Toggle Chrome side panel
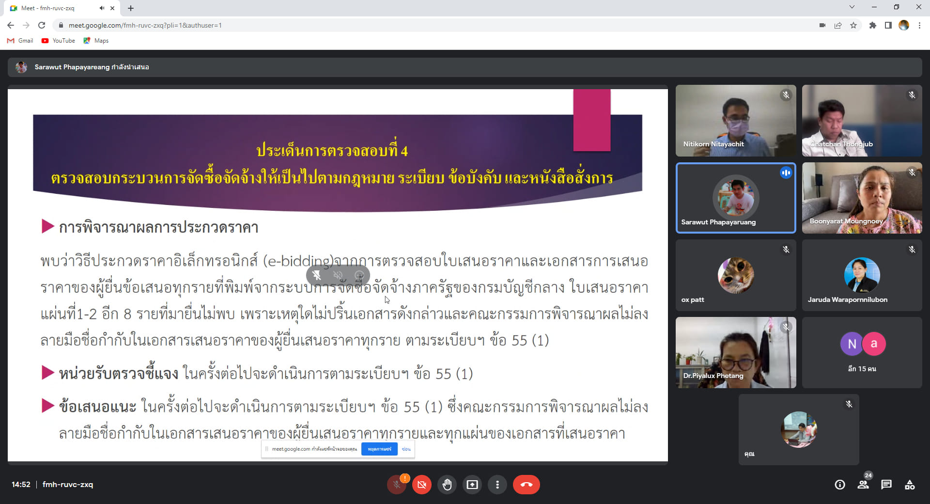This screenshot has height=504, width=930. coord(888,25)
